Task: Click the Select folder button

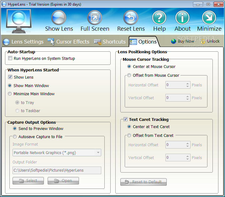Action: [x=28, y=181]
